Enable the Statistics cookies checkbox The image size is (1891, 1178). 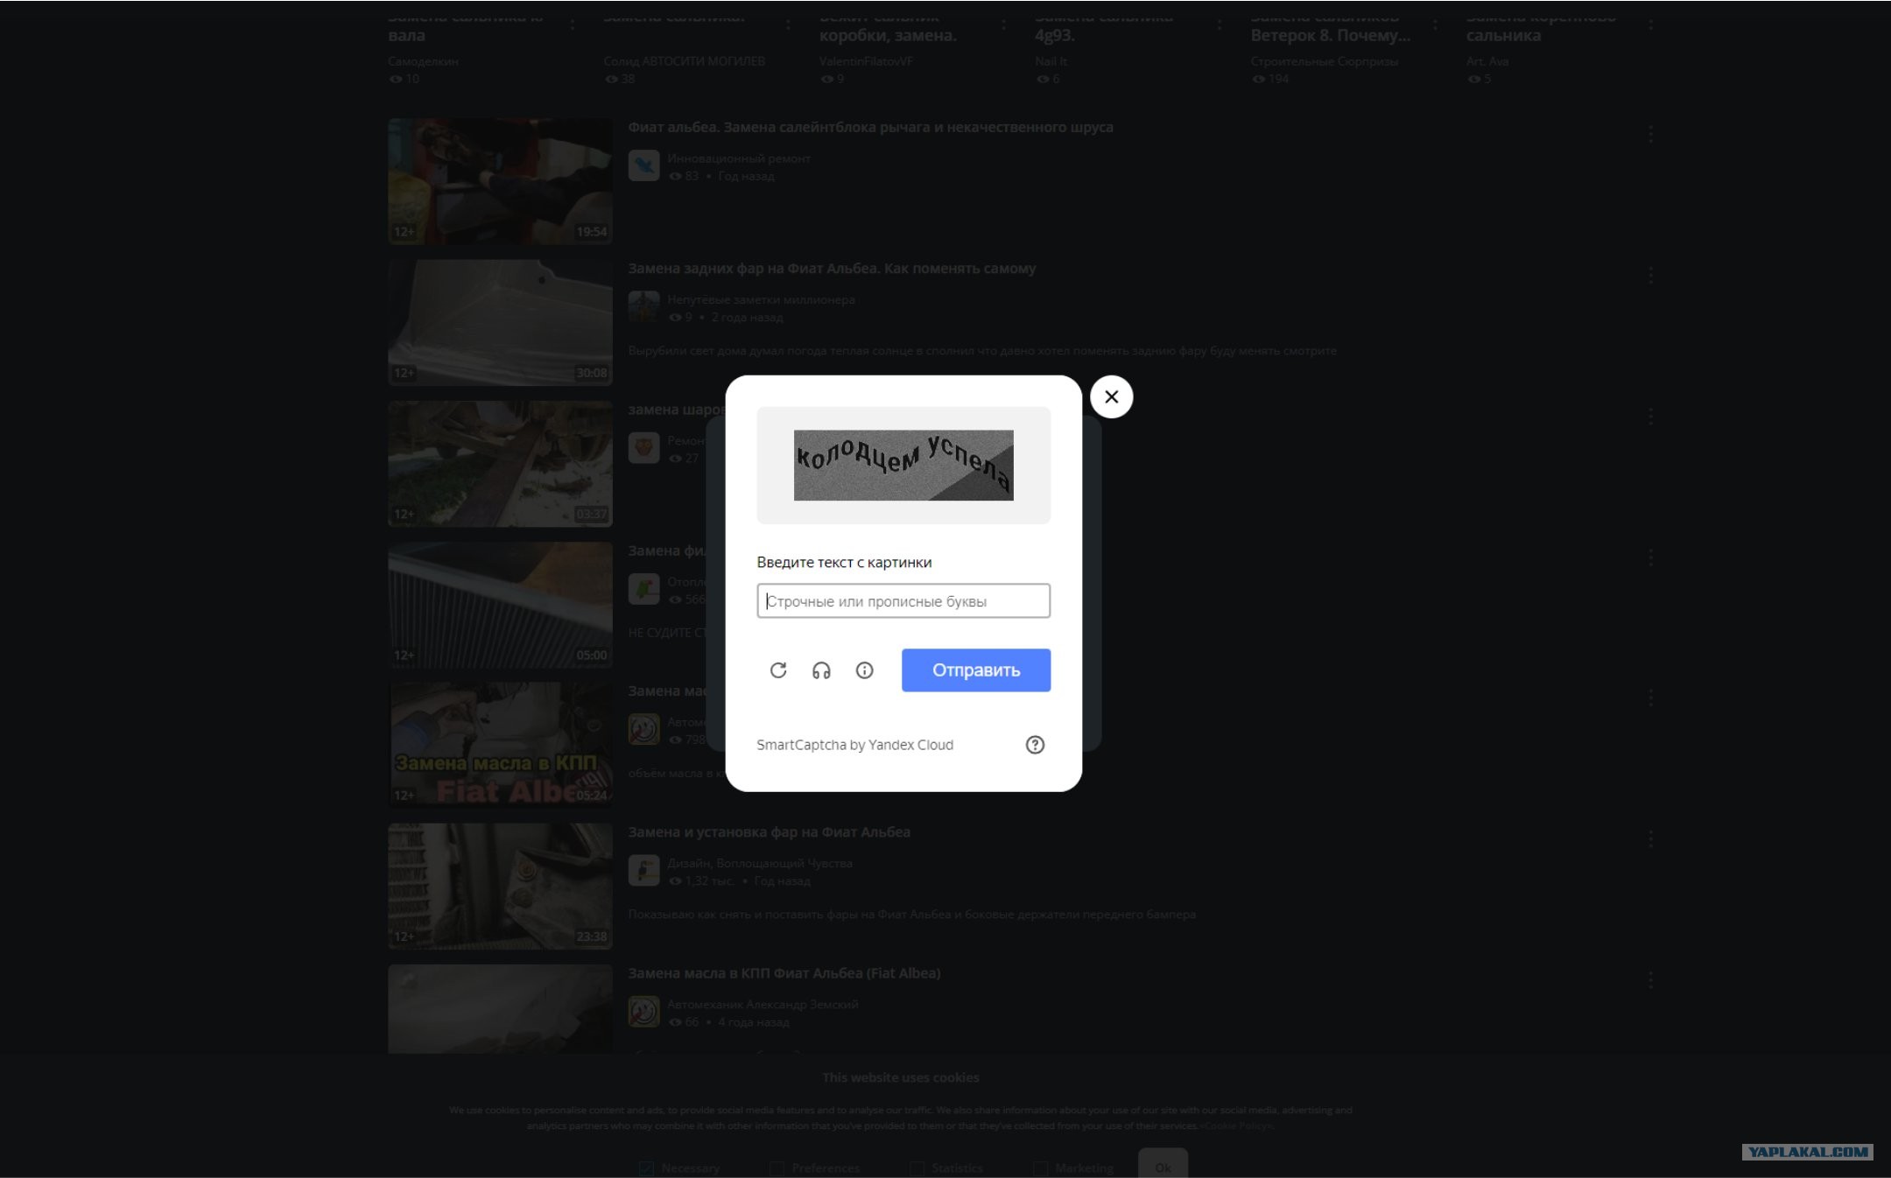point(917,1168)
